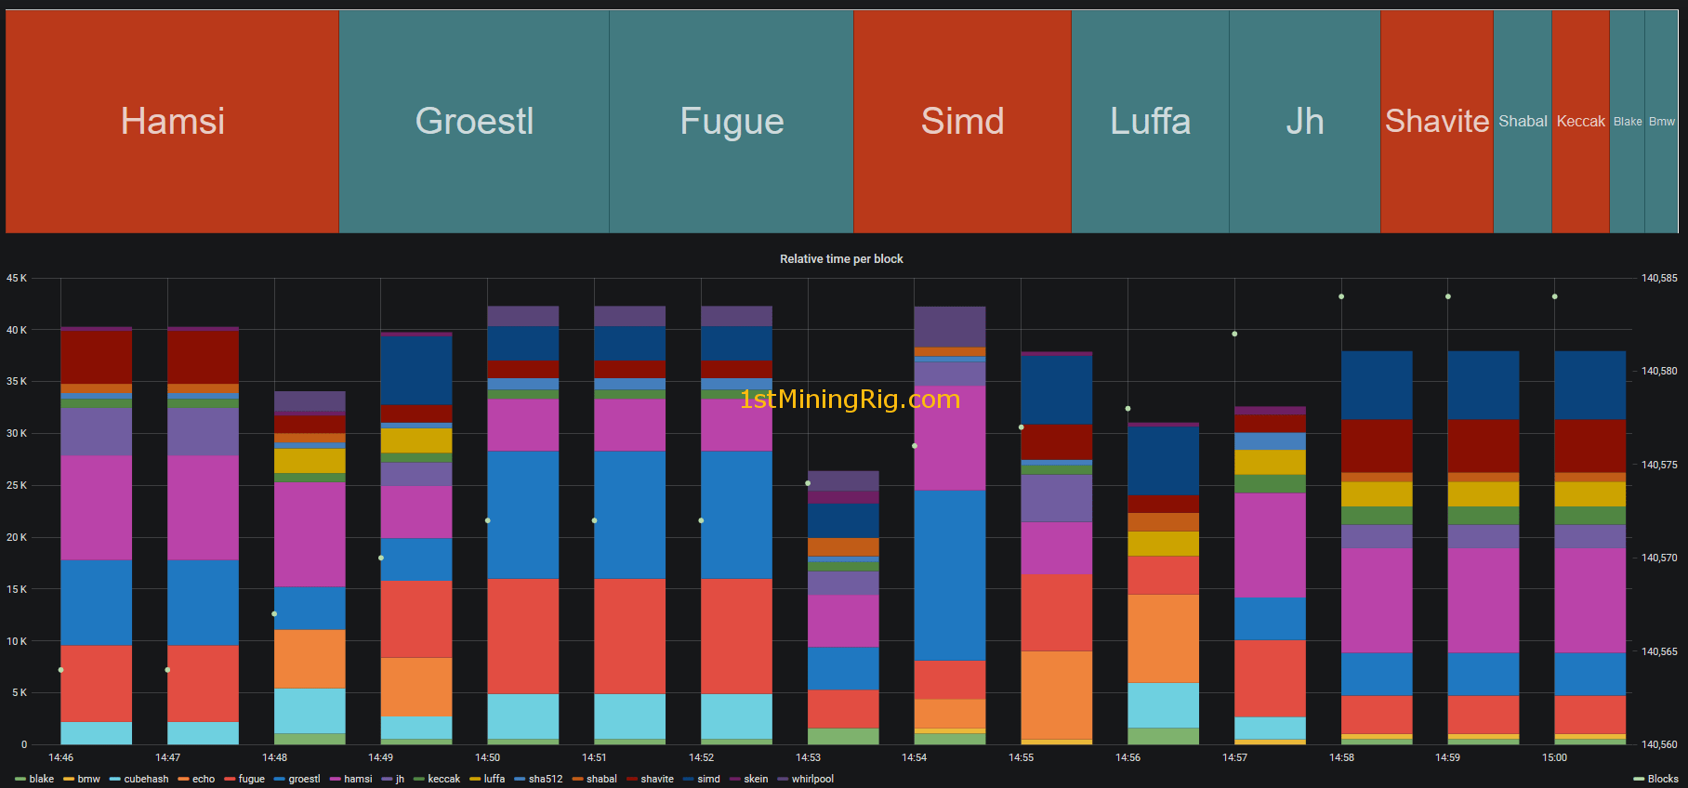Click the 14:49 stacked bar

point(416,538)
